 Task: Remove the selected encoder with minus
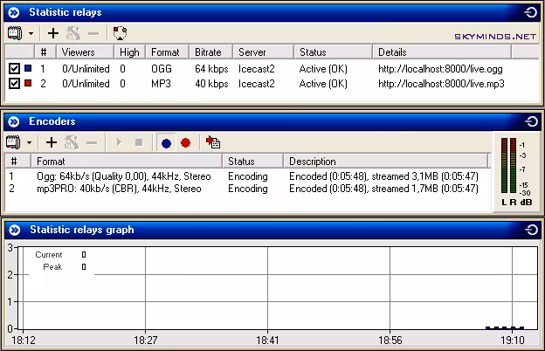pos(92,143)
